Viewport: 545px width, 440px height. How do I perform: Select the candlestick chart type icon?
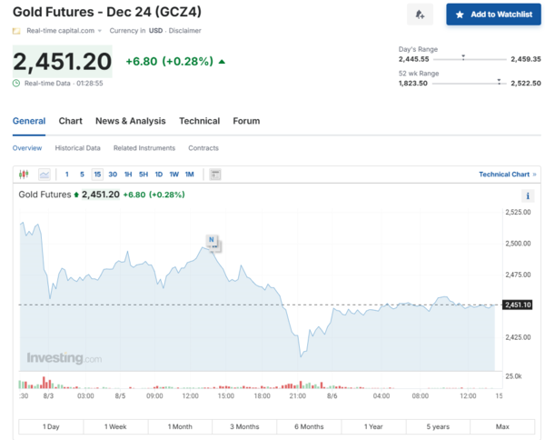point(25,175)
